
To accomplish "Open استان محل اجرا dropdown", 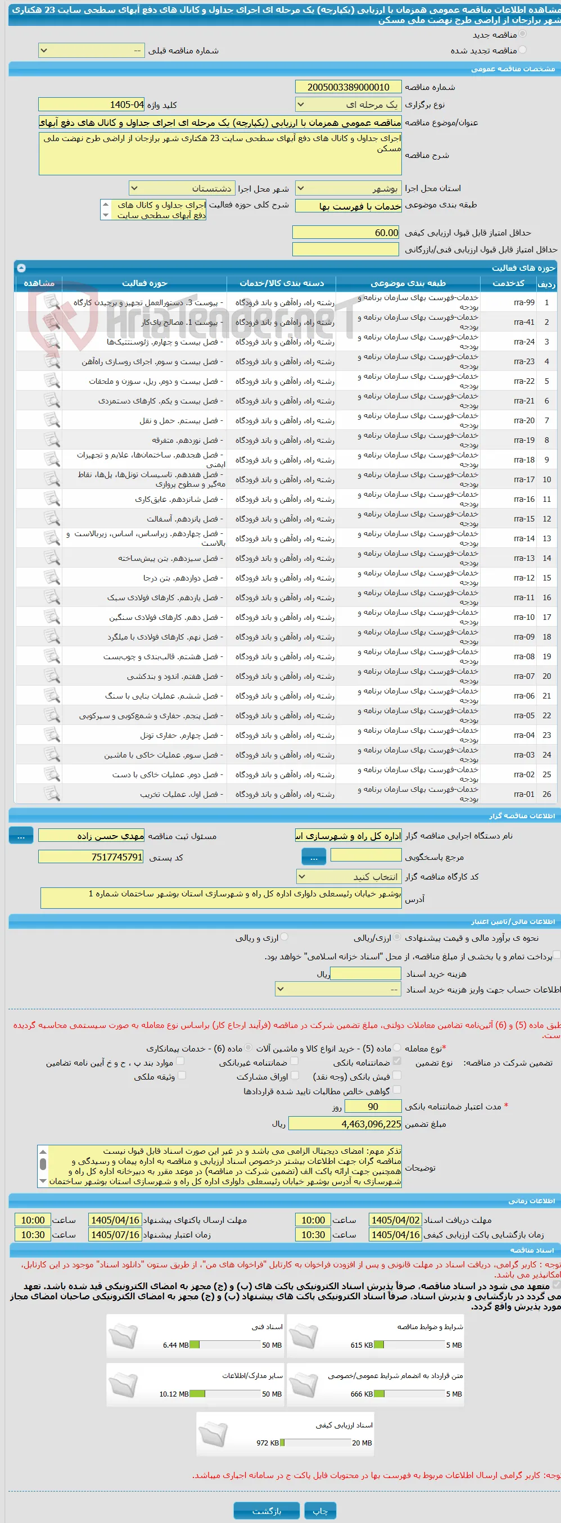I will (x=348, y=189).
